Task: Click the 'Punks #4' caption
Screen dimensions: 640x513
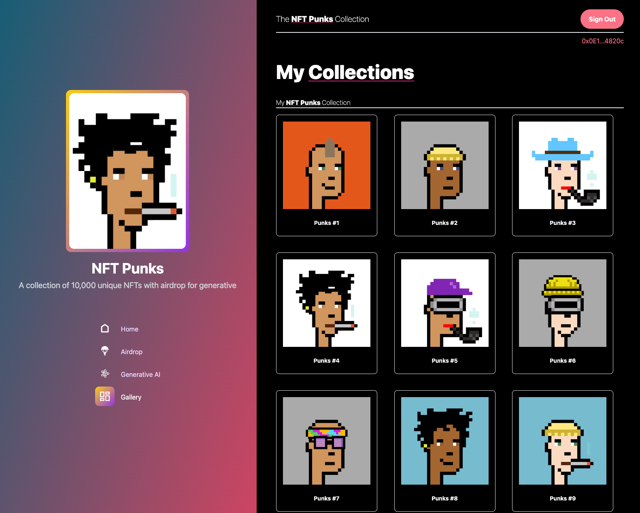Action: 327,361
